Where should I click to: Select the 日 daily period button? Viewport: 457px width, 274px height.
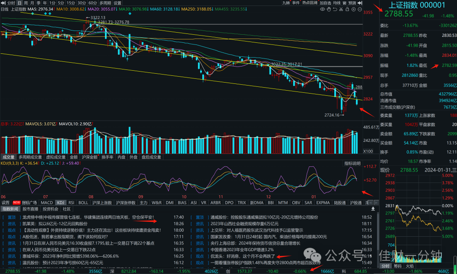[19, 3]
